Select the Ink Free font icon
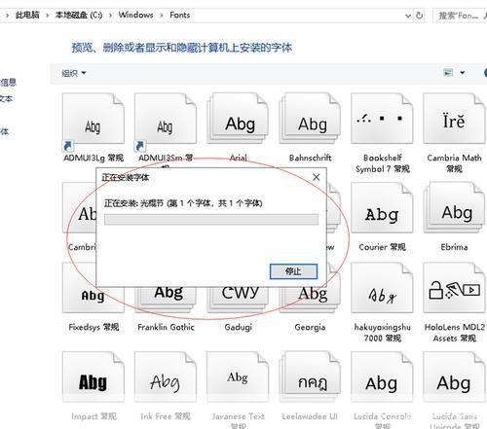487x429 pixels. point(166,376)
